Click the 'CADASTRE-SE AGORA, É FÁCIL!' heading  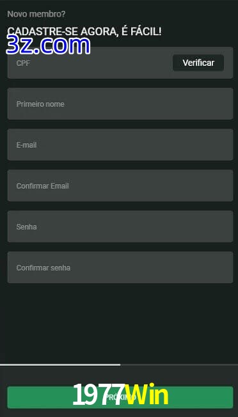tap(84, 31)
